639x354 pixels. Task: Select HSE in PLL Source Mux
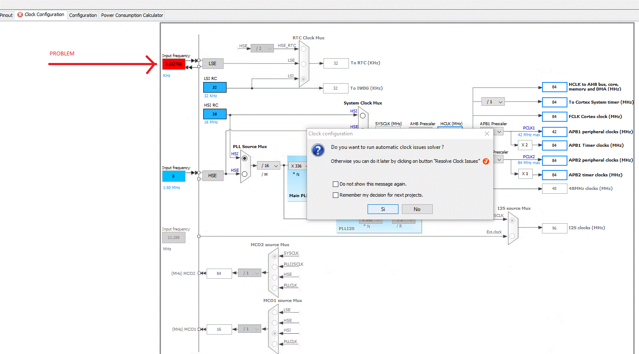click(244, 174)
